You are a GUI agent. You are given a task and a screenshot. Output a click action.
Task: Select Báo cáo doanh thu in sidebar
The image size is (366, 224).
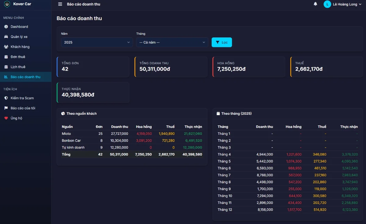click(x=25, y=77)
